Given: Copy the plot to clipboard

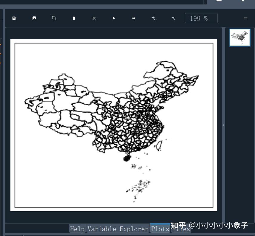Looking at the screenshot, I should (x=54, y=18).
